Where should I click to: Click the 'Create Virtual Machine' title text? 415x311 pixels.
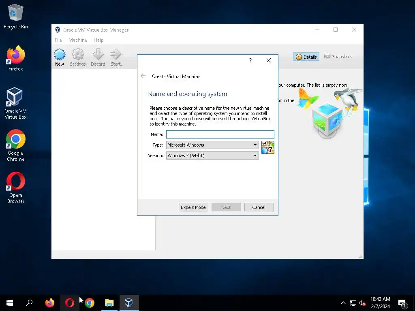176,77
